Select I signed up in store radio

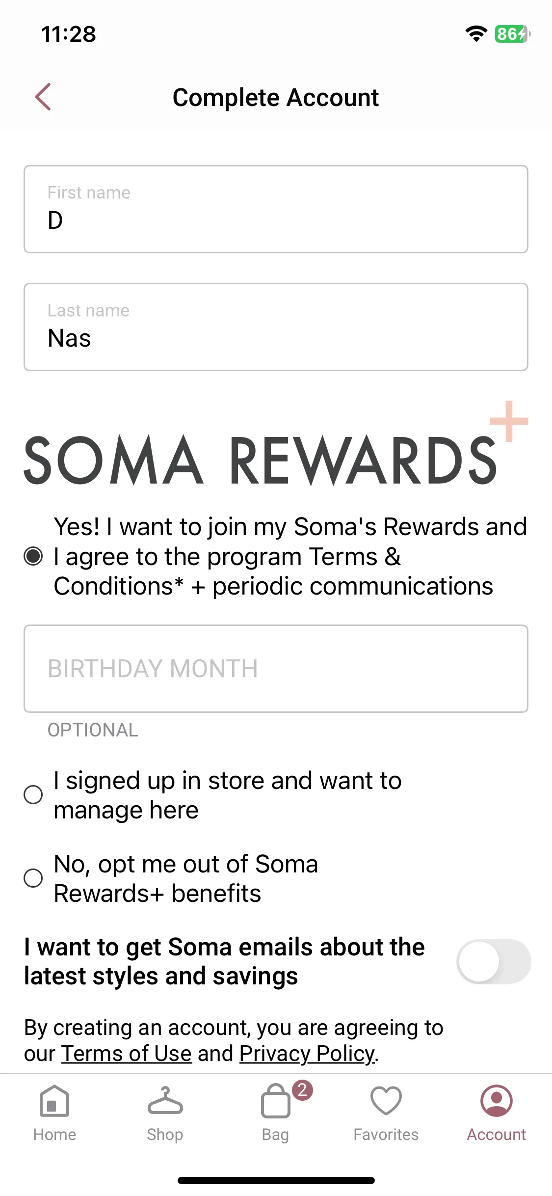(x=33, y=794)
